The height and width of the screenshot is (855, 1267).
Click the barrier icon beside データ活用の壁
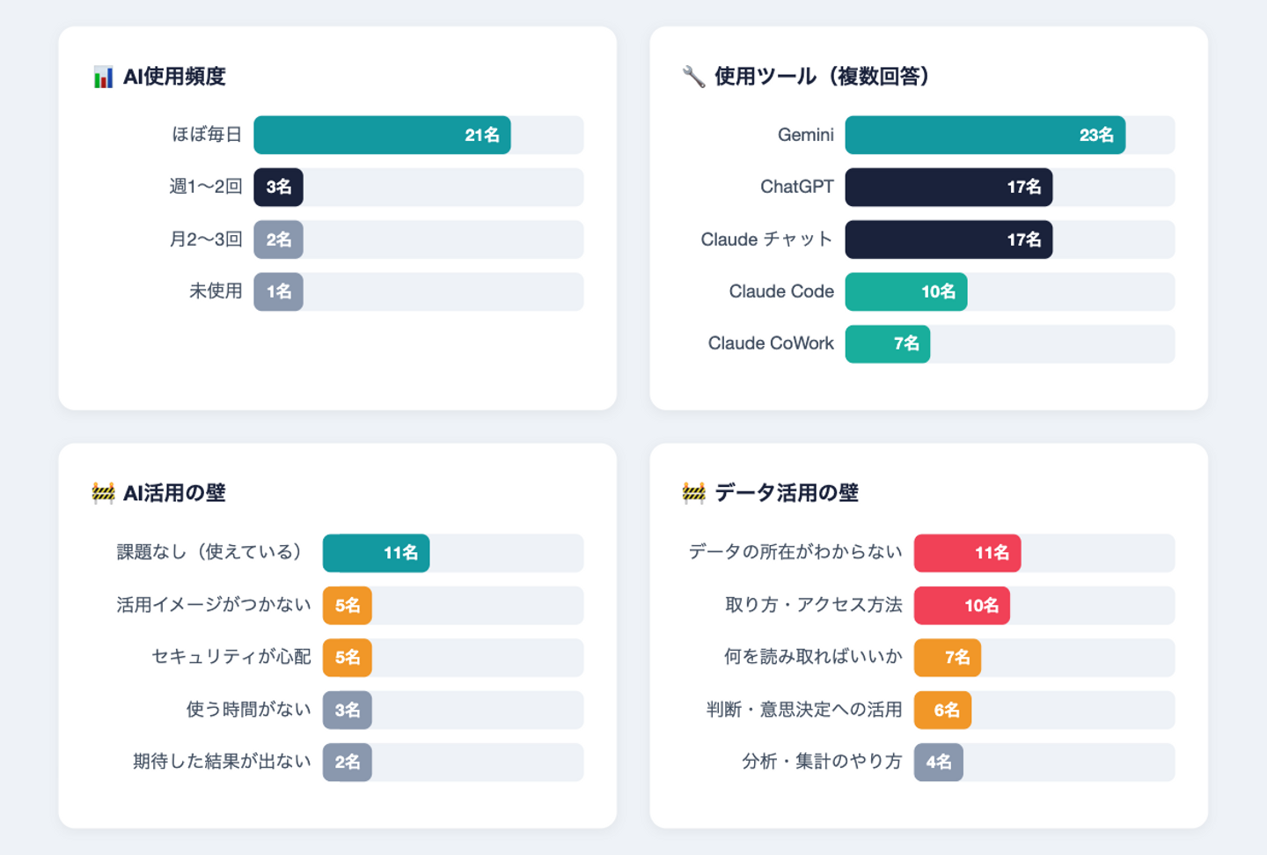coord(693,493)
